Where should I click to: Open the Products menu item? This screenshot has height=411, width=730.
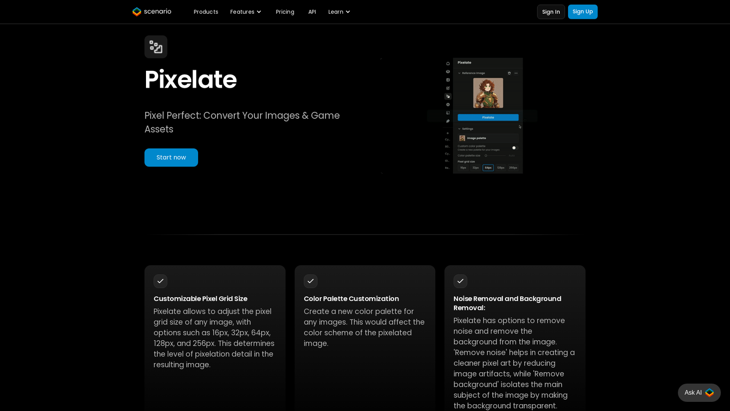[x=206, y=12]
